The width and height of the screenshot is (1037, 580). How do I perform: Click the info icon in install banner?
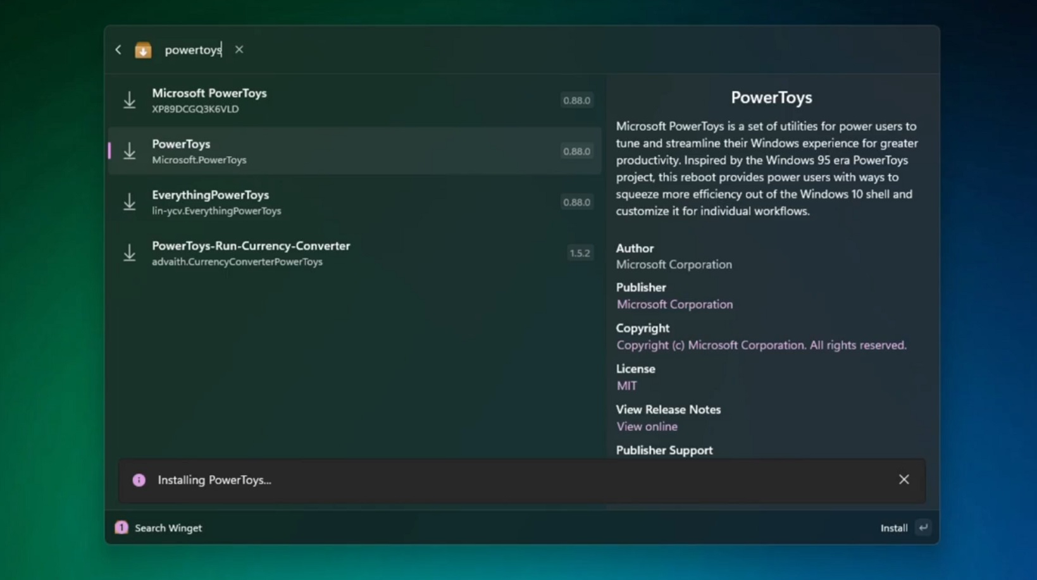139,480
